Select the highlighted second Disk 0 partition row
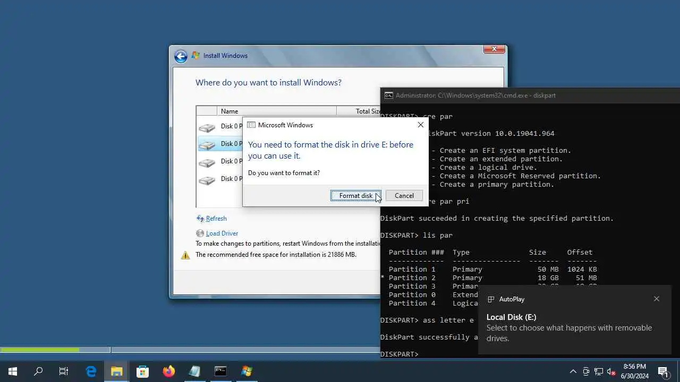Viewport: 680px width, 382px height. [x=220, y=144]
